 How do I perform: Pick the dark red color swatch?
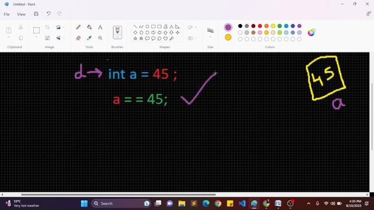253,26
